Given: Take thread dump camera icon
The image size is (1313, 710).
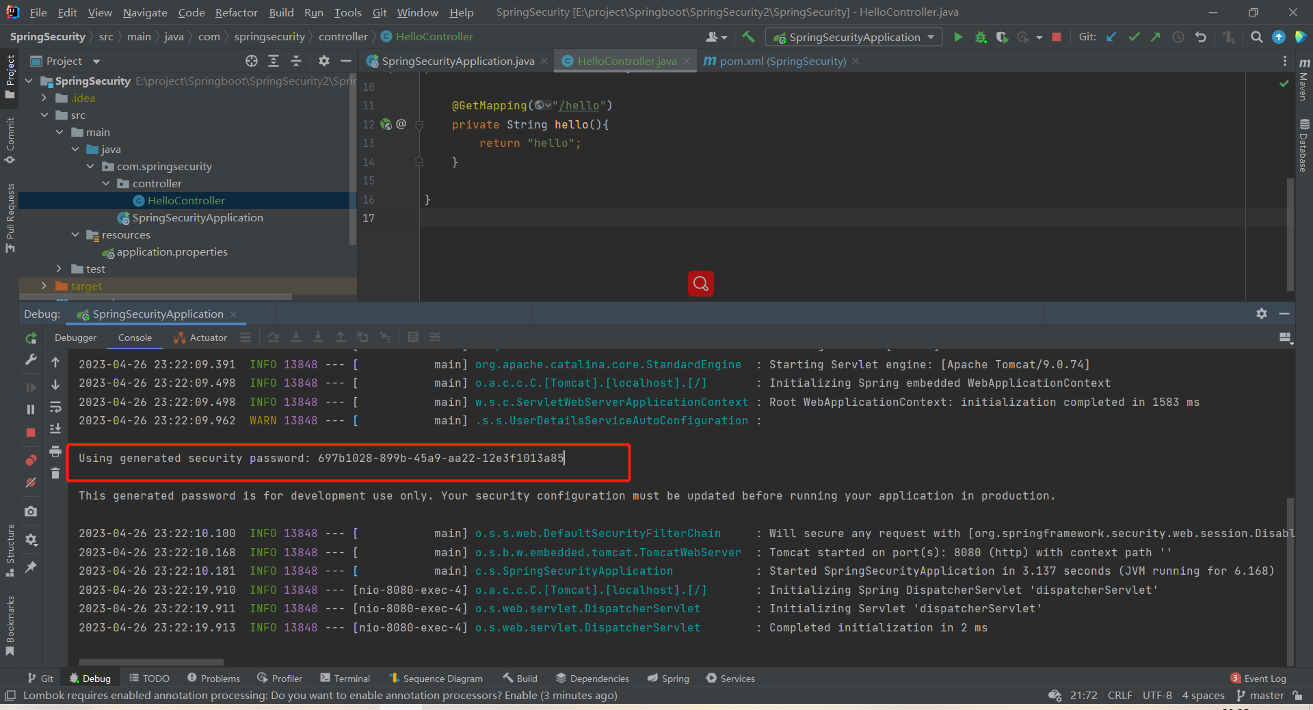Looking at the screenshot, I should click(31, 511).
